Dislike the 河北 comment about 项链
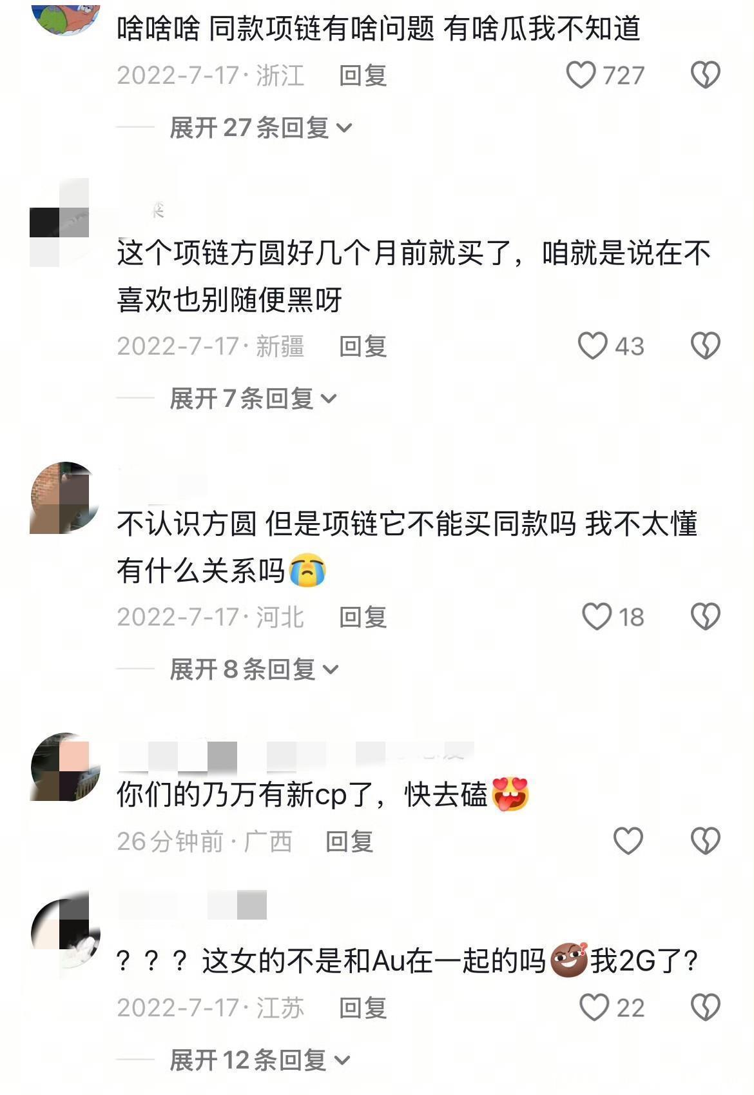 point(705,617)
